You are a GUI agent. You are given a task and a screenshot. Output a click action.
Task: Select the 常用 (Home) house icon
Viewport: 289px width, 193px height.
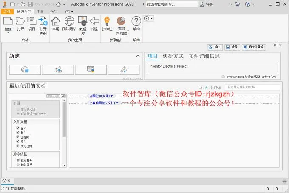point(56,21)
